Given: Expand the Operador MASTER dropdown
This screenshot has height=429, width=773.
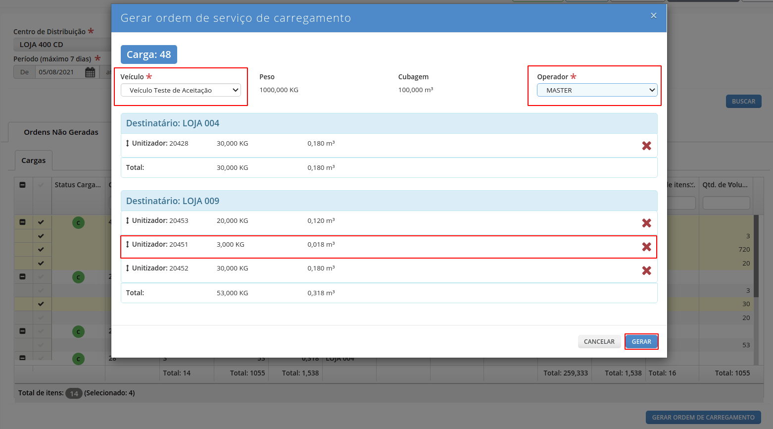Looking at the screenshot, I should click(x=597, y=90).
